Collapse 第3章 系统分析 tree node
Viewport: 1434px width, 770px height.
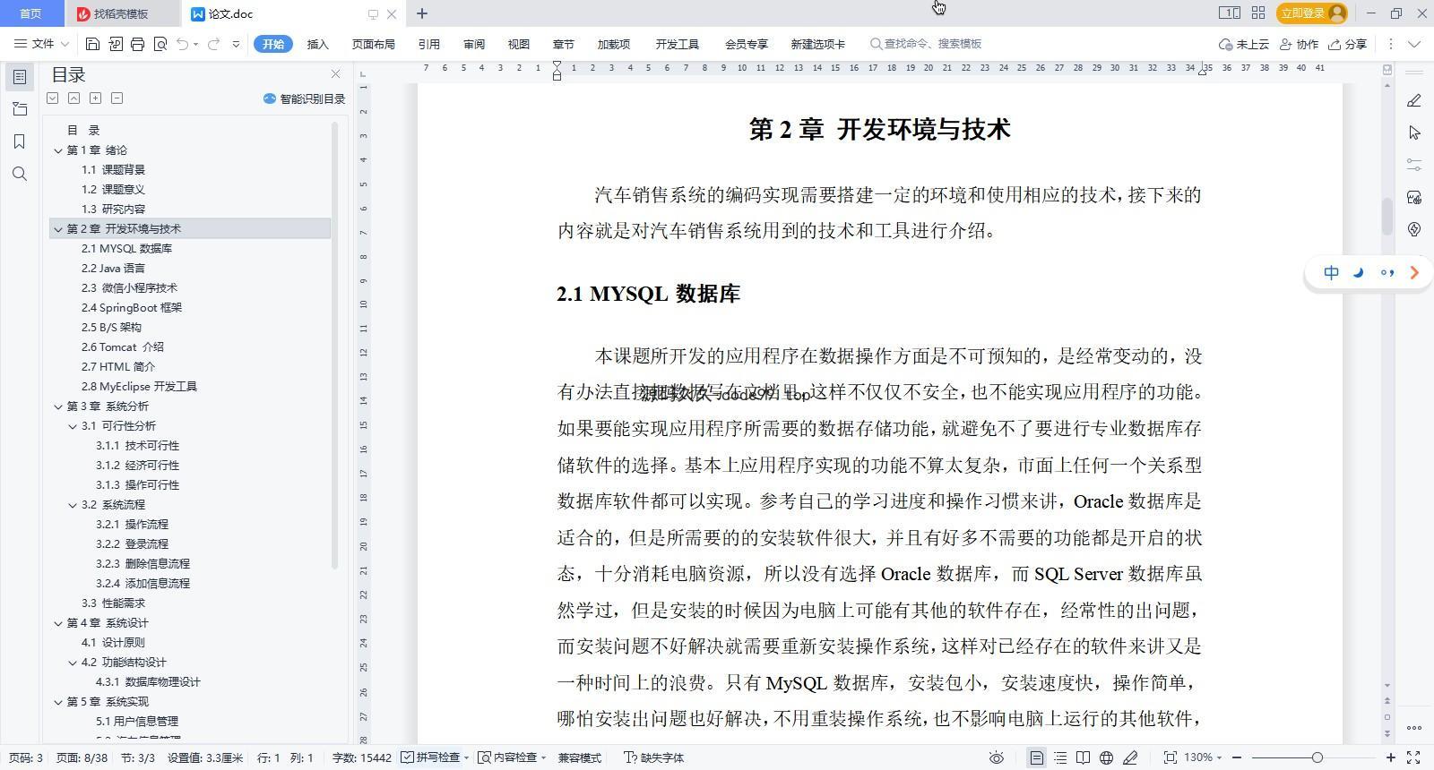[x=58, y=406]
